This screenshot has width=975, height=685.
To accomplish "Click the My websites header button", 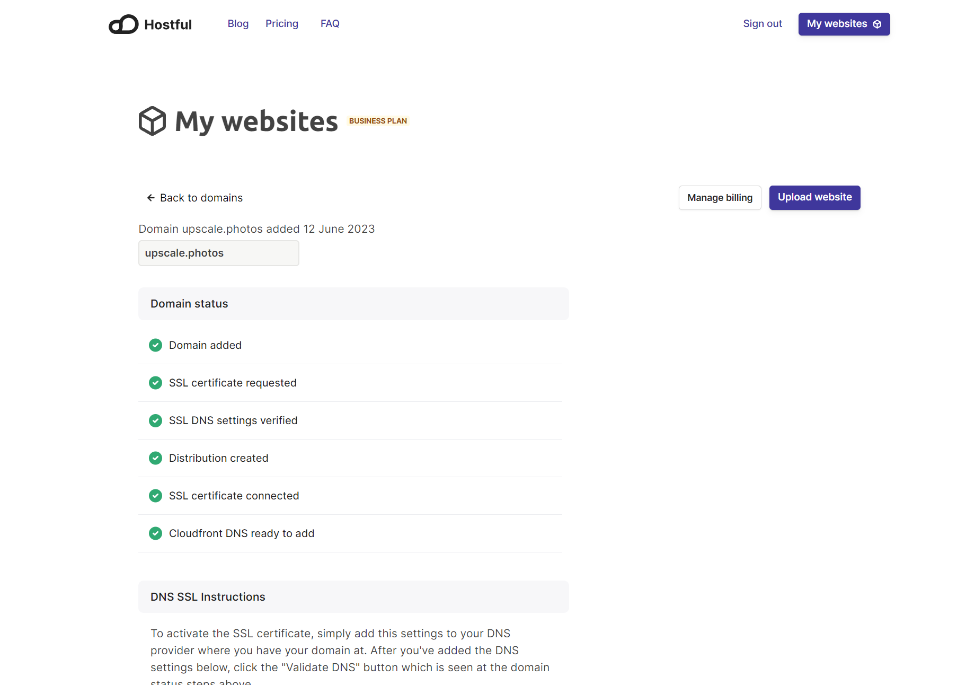I will coord(844,24).
